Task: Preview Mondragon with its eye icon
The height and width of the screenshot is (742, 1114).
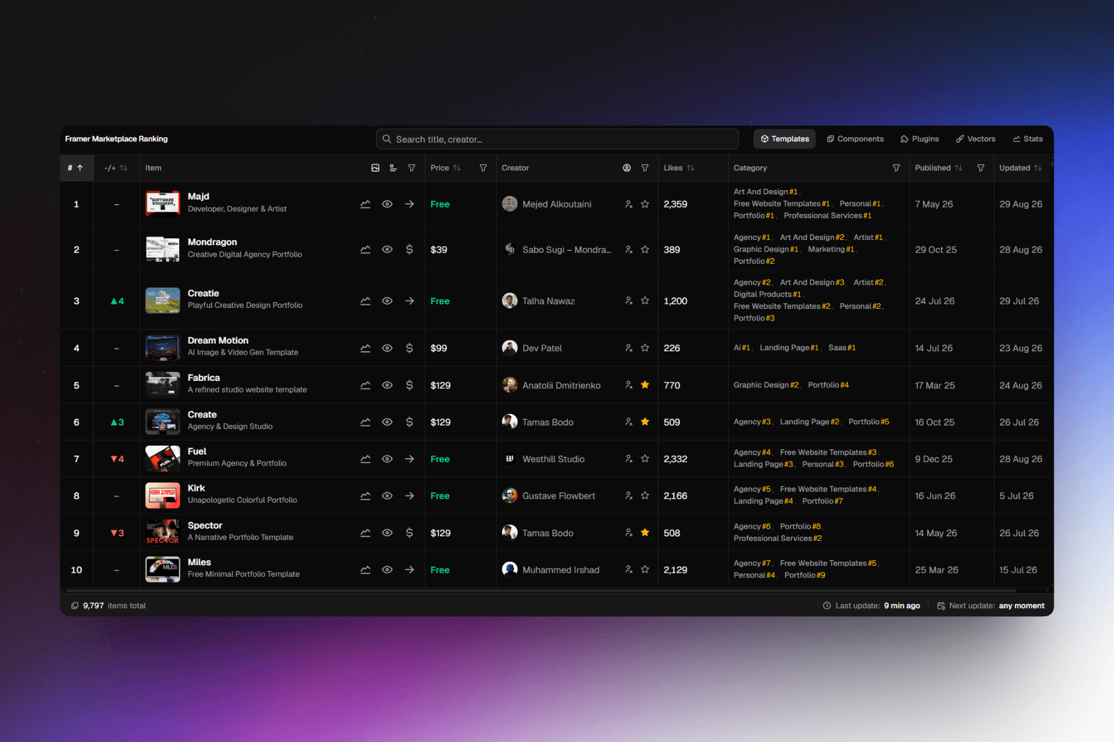Action: [x=387, y=249]
